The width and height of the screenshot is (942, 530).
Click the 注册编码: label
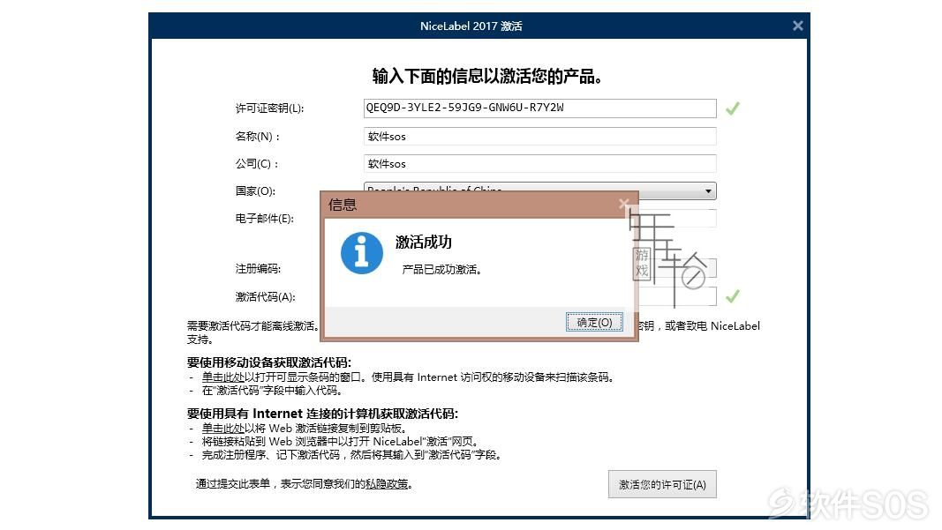tap(258, 268)
